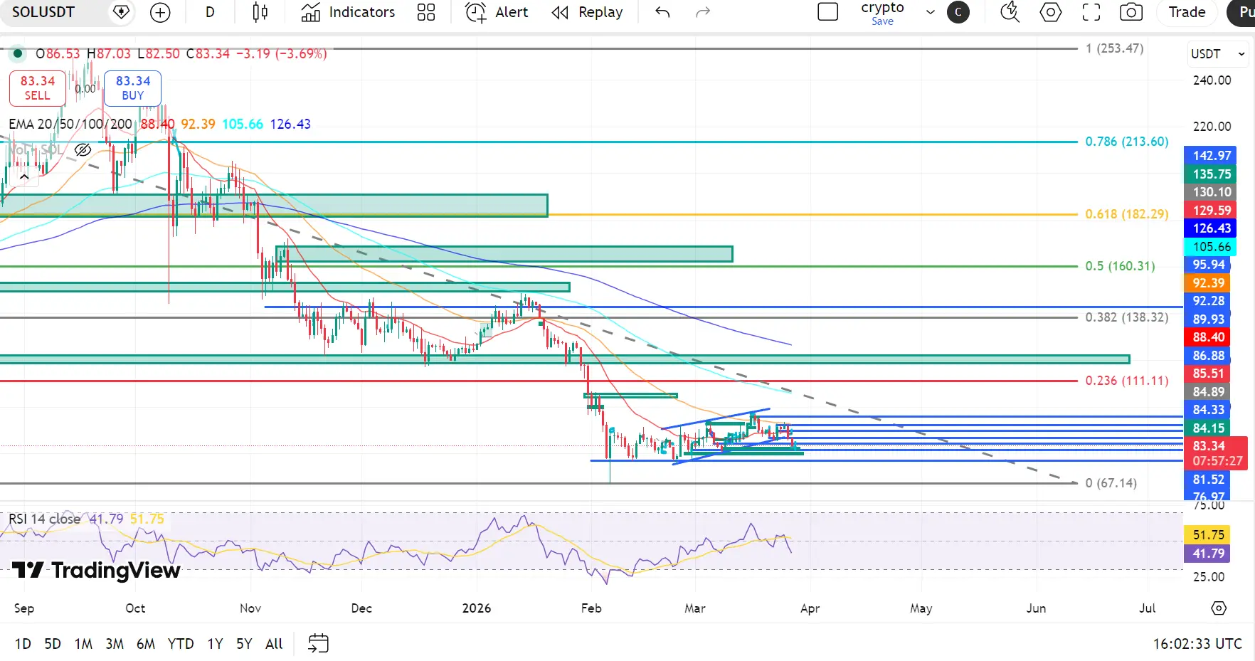Select the 1 (253.47) Fibonacci label
1255x661 pixels.
click(1114, 48)
